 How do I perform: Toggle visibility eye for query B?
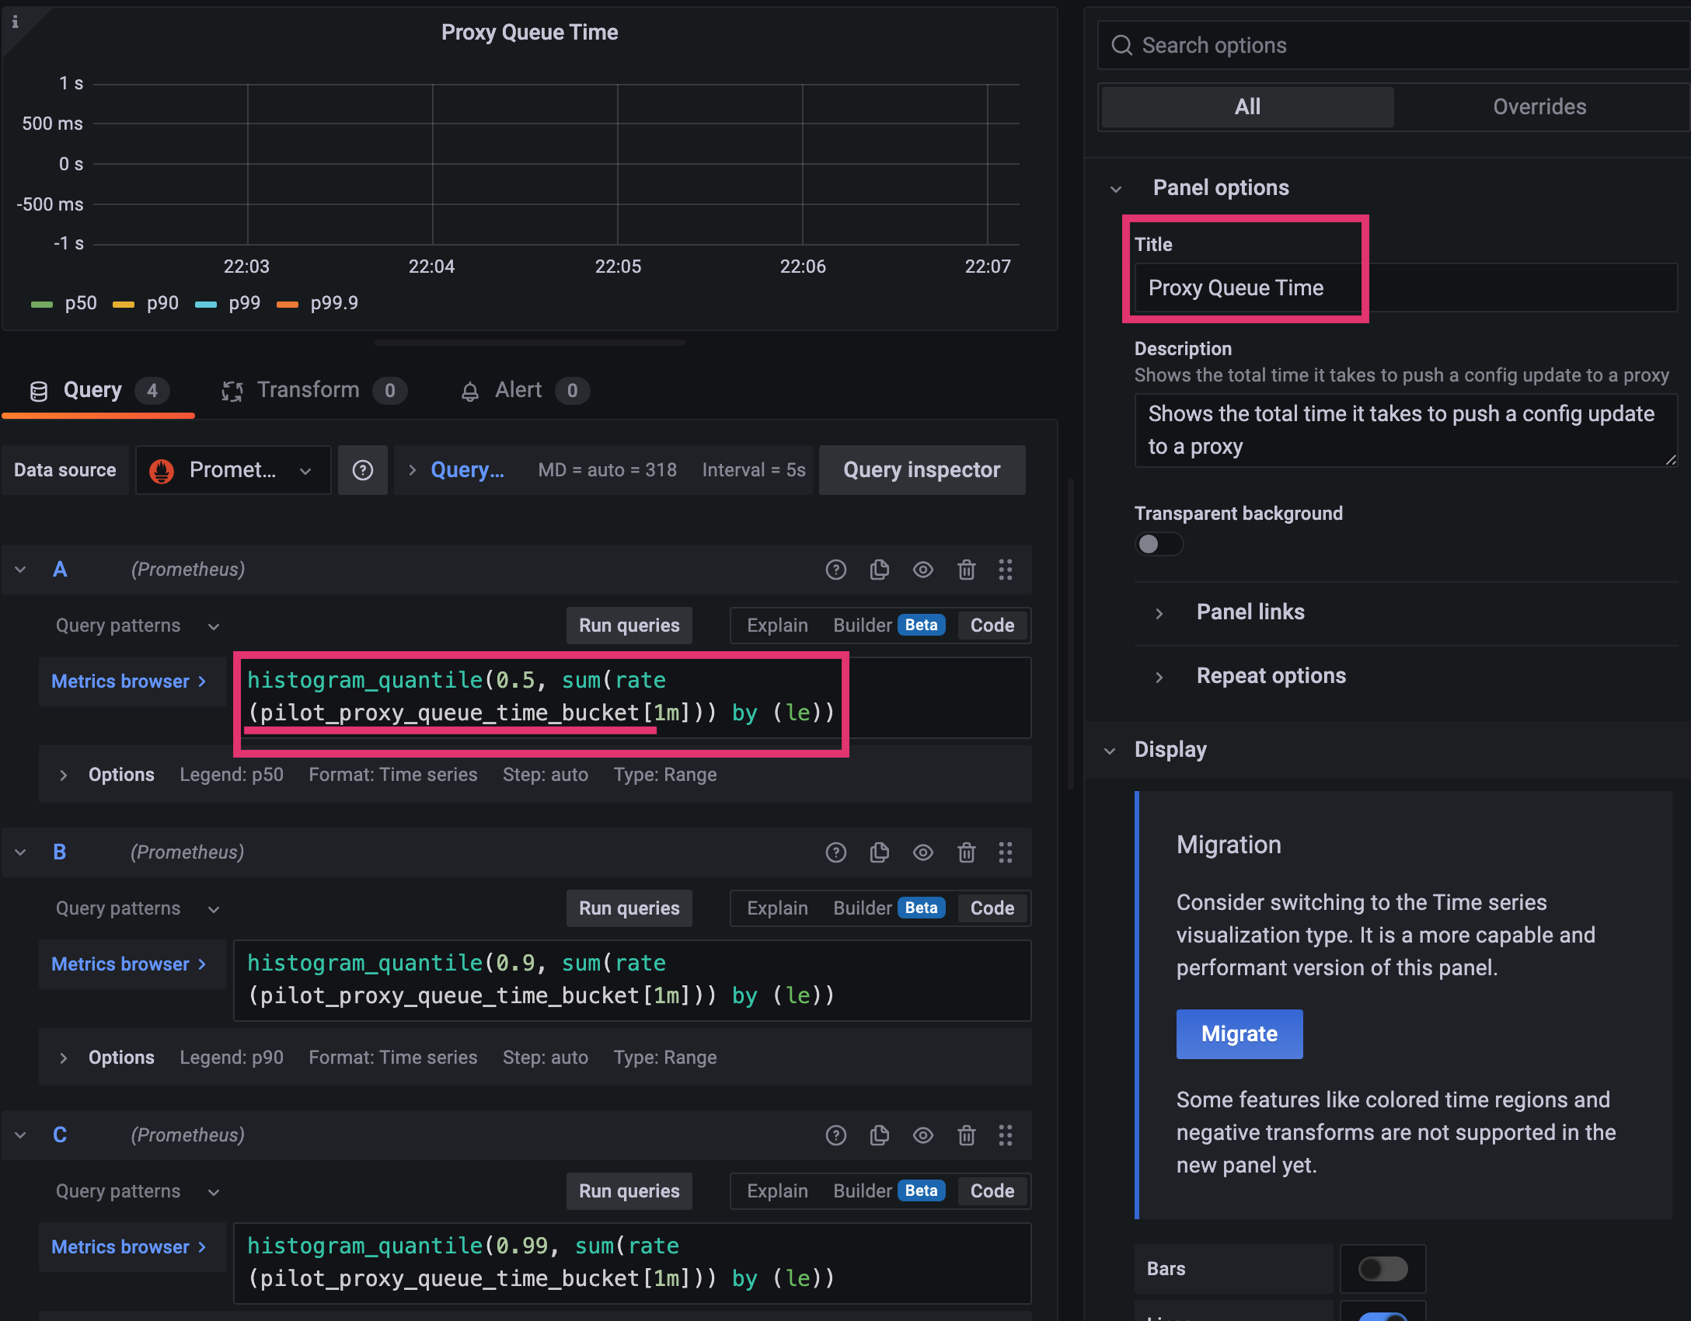923,852
